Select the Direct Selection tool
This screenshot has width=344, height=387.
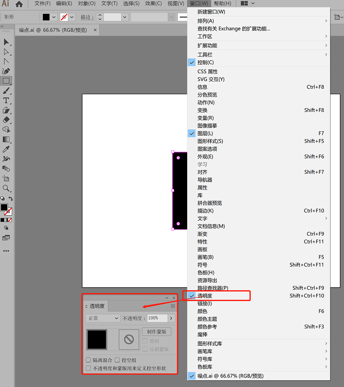[6, 52]
